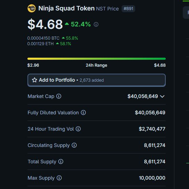Click the $2,740,477 trading volume value
Image resolution: width=189 pixels, height=189 pixels.
[x=152, y=129]
